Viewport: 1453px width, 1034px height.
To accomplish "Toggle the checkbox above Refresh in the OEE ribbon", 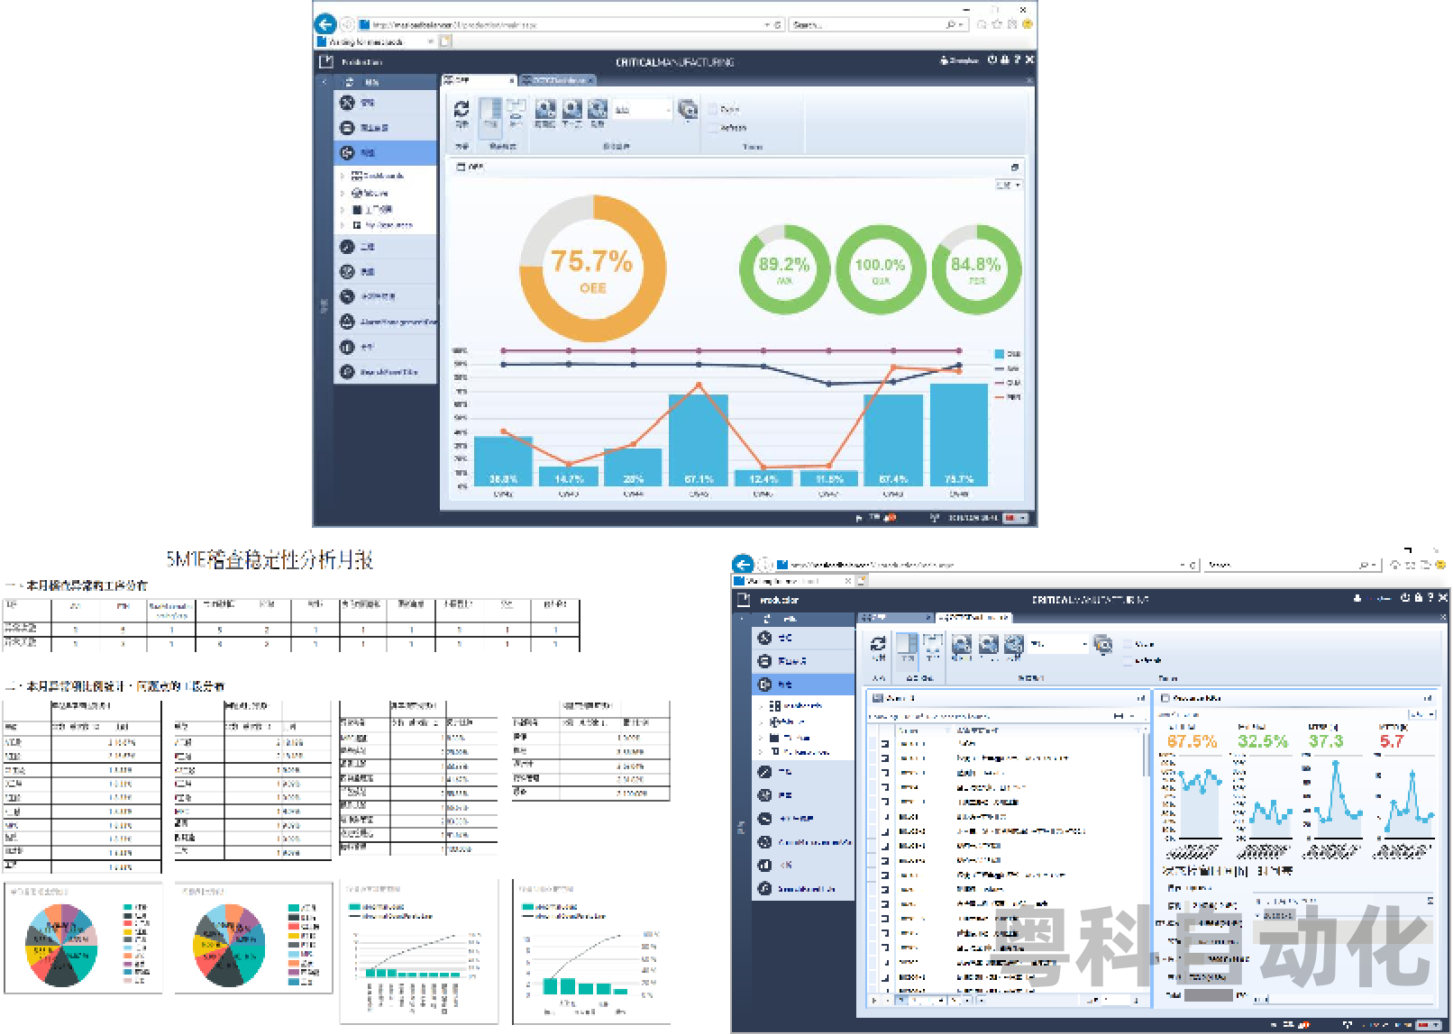I will pos(713,109).
